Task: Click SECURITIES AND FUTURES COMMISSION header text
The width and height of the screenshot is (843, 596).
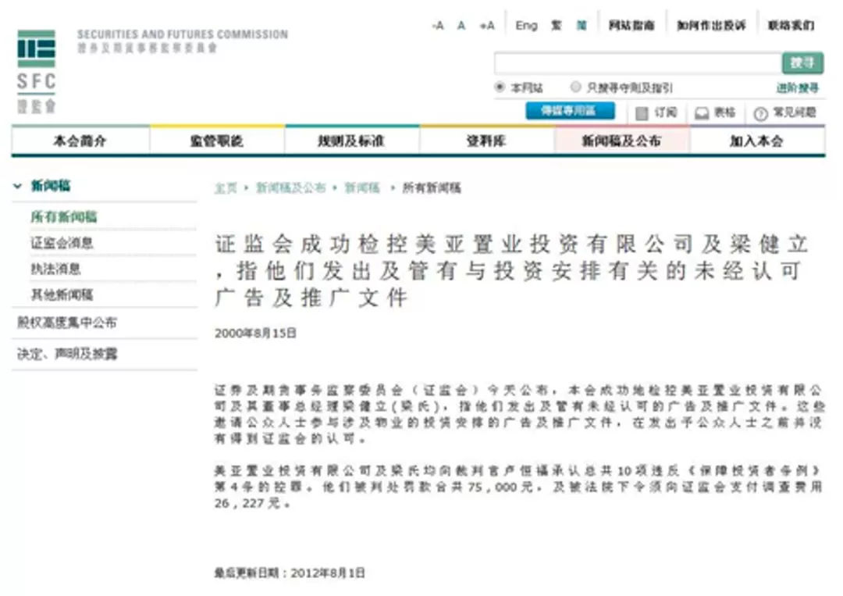Action: [182, 34]
